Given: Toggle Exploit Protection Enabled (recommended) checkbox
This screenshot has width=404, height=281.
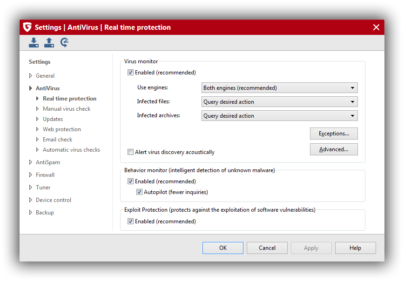Looking at the screenshot, I should [x=130, y=221].
